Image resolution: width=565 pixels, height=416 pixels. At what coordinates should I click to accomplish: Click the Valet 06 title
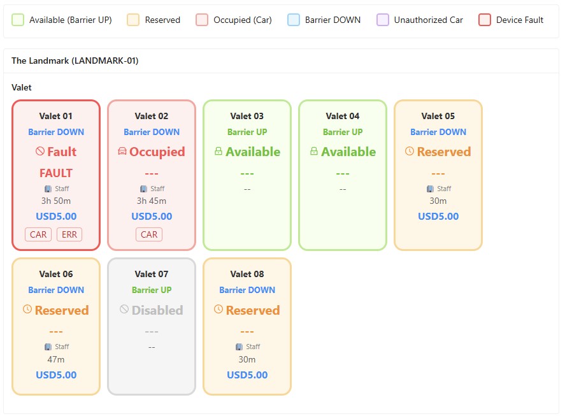coord(56,274)
